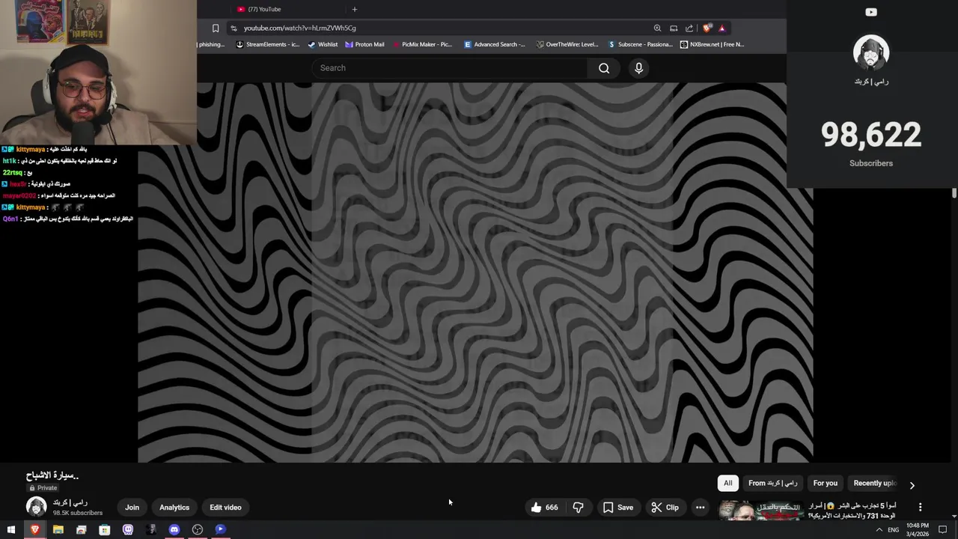Click the video player area
Image resolution: width=958 pixels, height=539 pixels.
tap(475, 272)
